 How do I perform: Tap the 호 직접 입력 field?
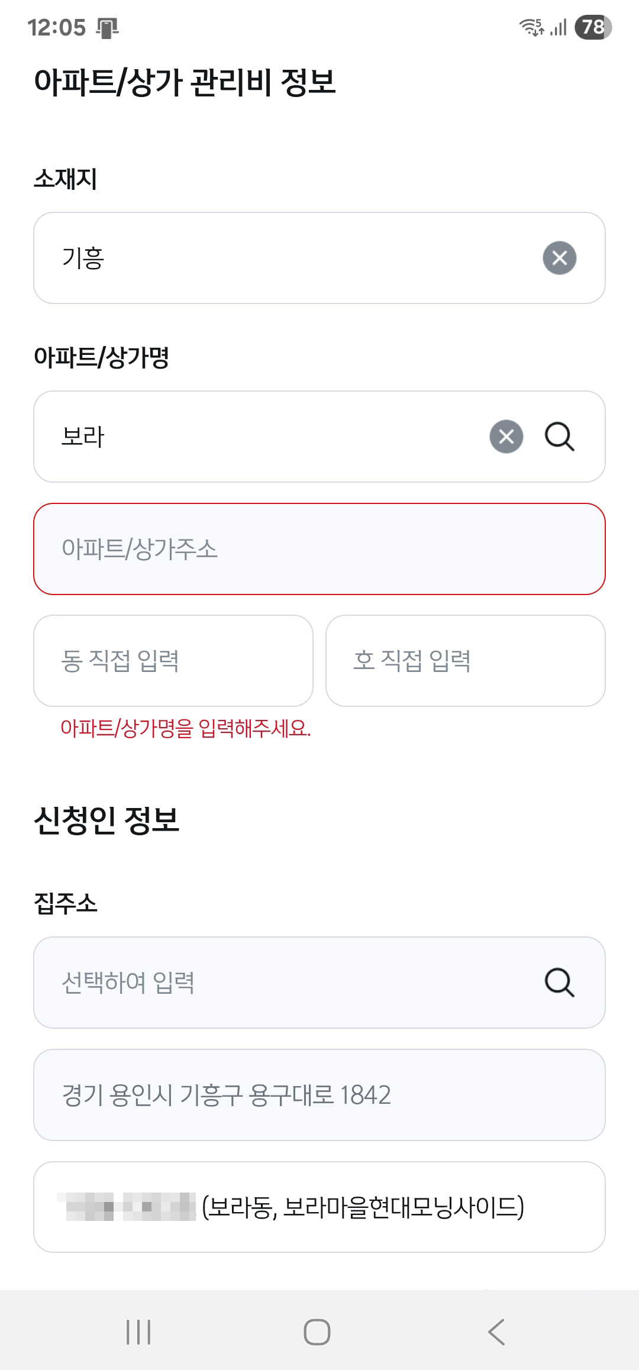[x=466, y=661]
